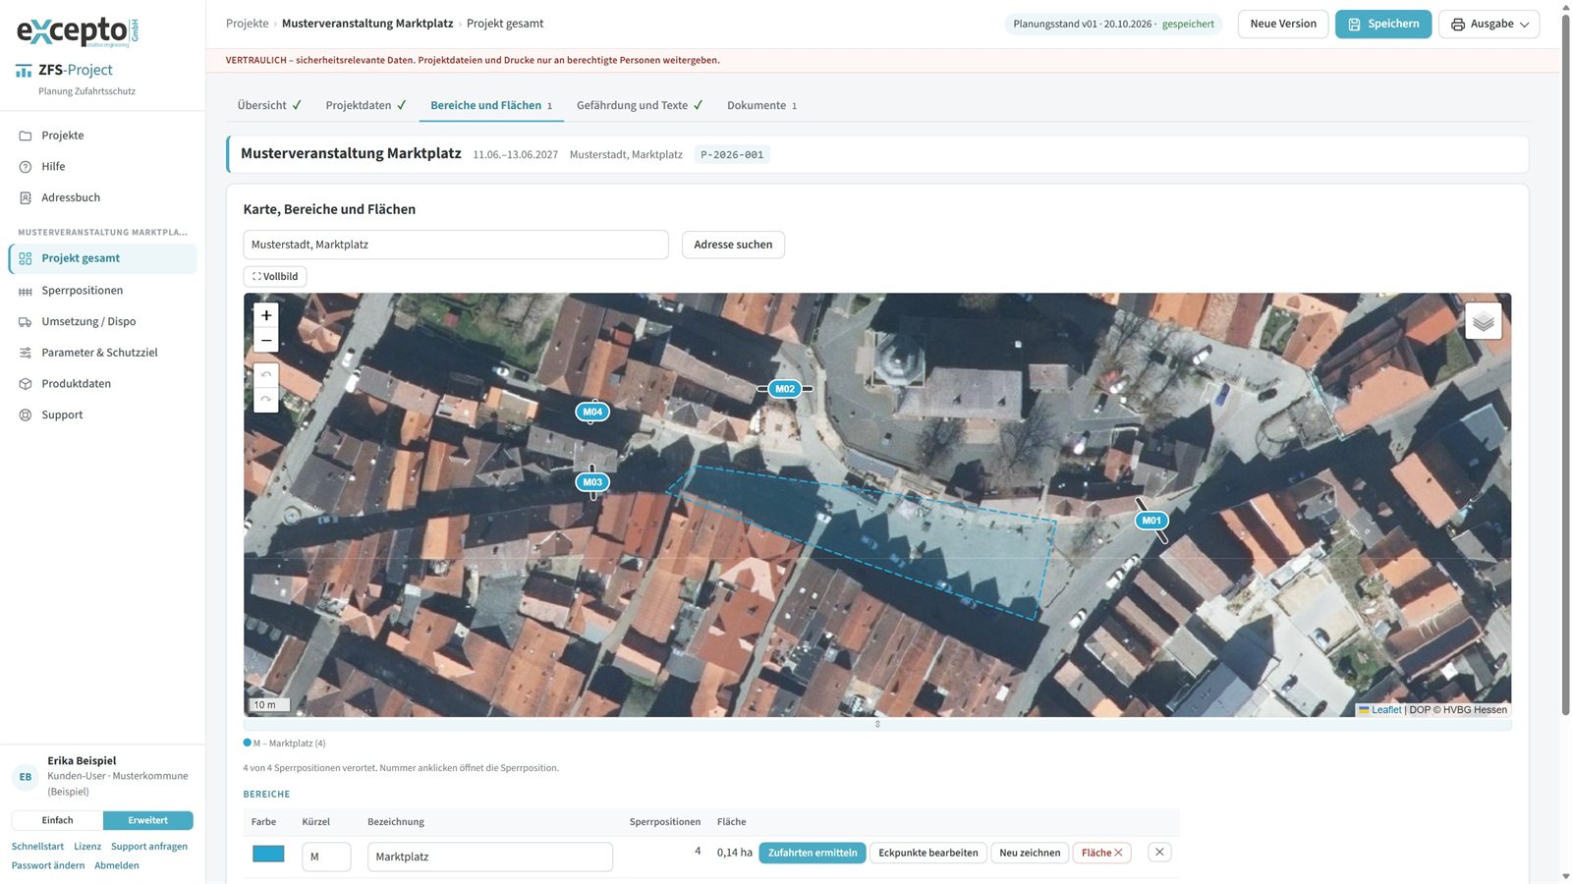Zoom out on the map

pyautogui.click(x=266, y=340)
